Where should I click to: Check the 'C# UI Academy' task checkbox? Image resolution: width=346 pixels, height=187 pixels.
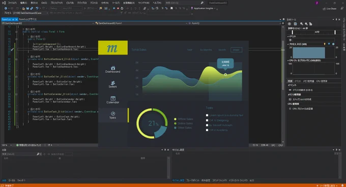coord(207,130)
